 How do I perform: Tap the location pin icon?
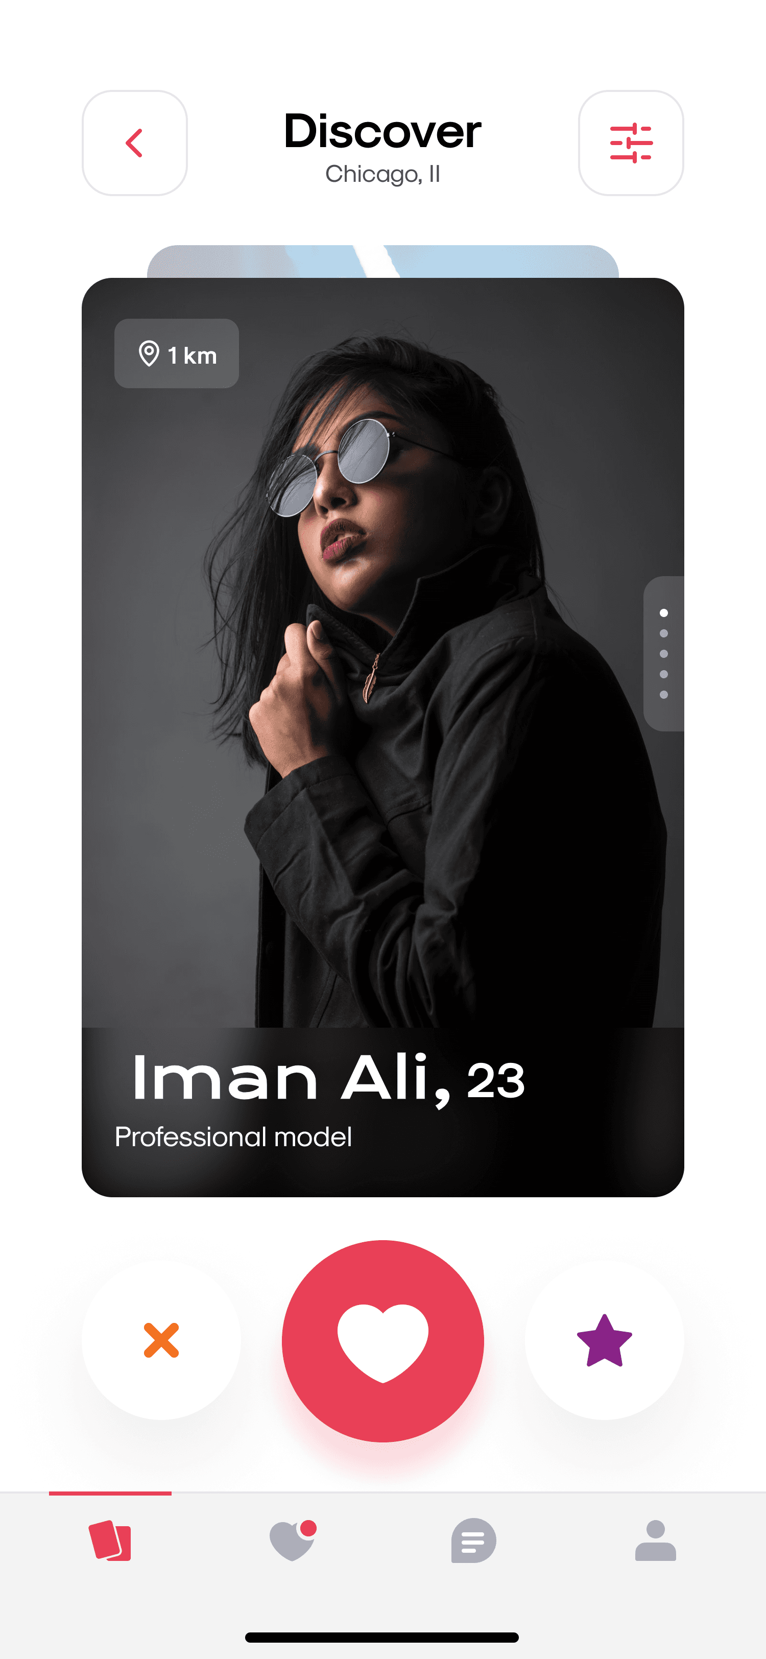click(x=149, y=353)
